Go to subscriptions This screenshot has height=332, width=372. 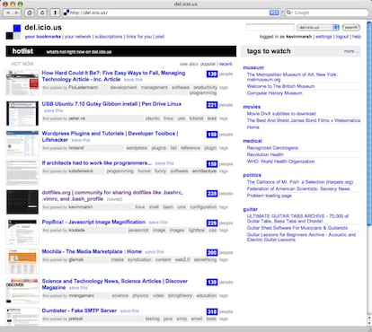(109, 37)
